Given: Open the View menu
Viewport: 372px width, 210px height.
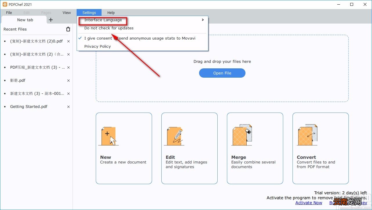Looking at the screenshot, I should coord(67,13).
